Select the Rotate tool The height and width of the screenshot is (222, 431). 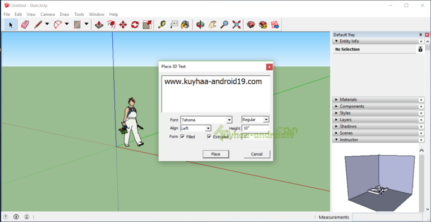[135, 25]
